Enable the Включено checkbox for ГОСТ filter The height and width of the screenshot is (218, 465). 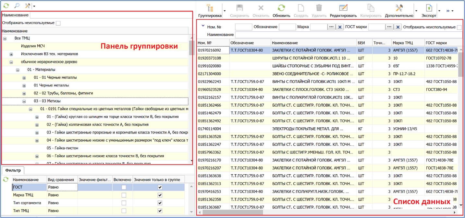pos(123,187)
